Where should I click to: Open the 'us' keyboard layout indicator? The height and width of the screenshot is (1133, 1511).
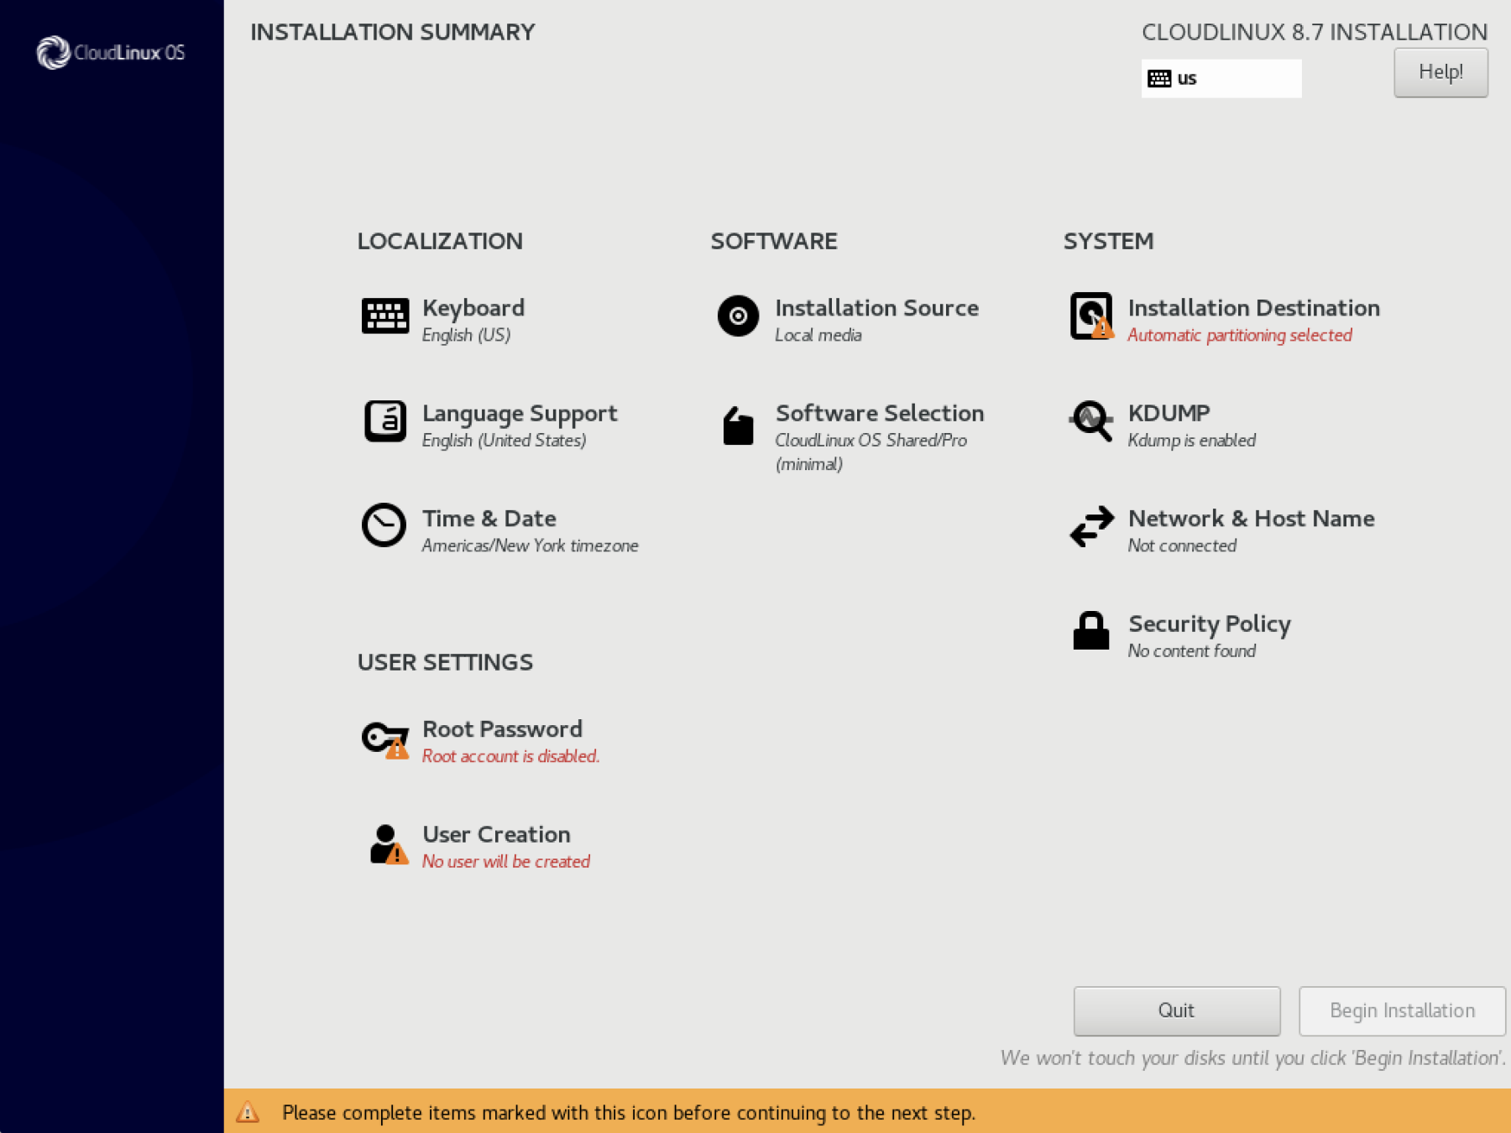coord(1221,77)
